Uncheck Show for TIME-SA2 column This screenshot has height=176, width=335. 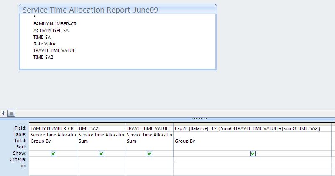pos(101,153)
